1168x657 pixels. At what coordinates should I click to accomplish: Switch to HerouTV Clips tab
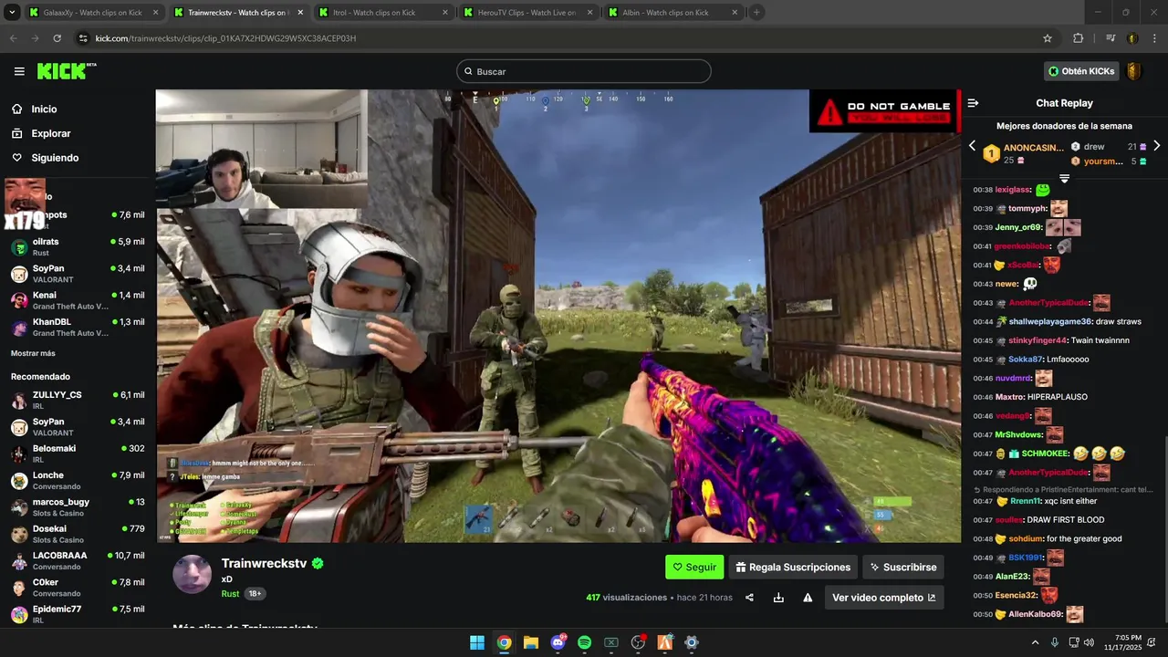pos(527,13)
